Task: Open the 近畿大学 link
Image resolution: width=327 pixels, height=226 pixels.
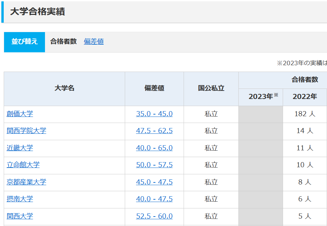Action: tap(20, 148)
